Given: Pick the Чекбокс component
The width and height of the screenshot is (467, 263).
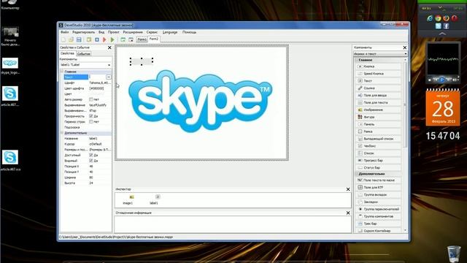Looking at the screenshot, I should click(378, 146).
